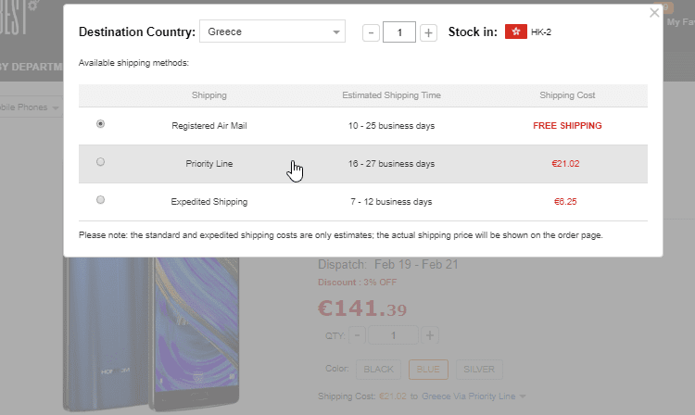
Task: Click product page quantity minus button
Action: [359, 335]
